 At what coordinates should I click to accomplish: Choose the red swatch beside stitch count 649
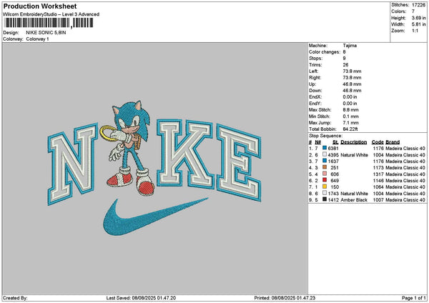click(x=325, y=180)
